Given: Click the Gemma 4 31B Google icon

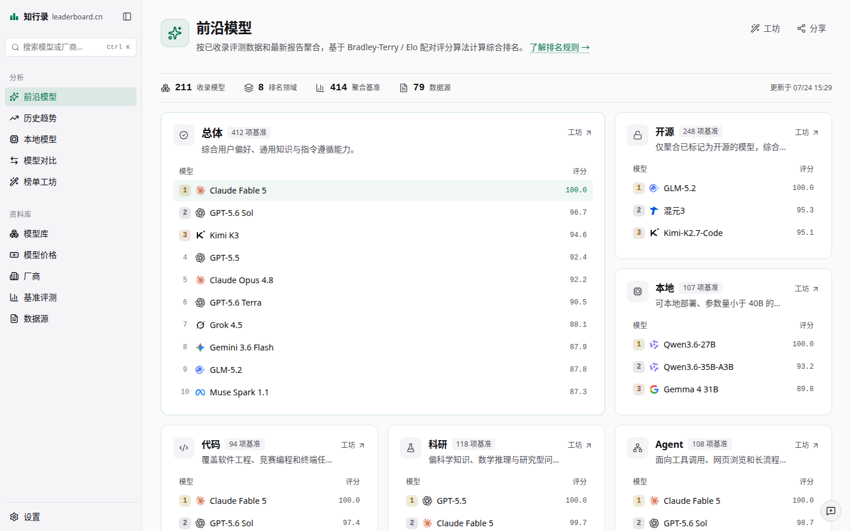Looking at the screenshot, I should (x=654, y=389).
